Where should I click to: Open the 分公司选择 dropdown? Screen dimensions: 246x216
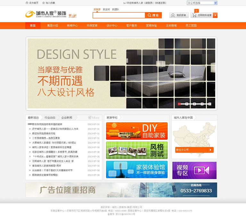pos(202,3)
